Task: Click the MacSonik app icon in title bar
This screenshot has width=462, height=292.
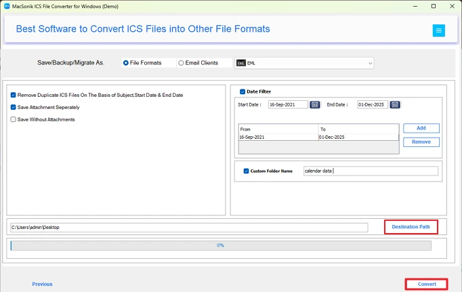Action: [x=7, y=6]
